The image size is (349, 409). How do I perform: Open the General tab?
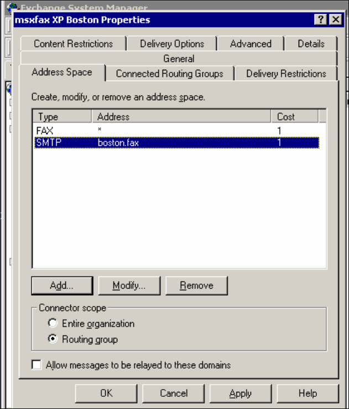(x=179, y=59)
